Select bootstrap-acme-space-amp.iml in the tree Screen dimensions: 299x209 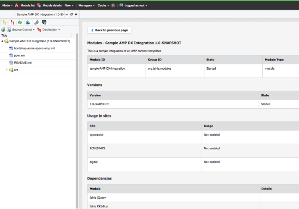tap(34, 48)
